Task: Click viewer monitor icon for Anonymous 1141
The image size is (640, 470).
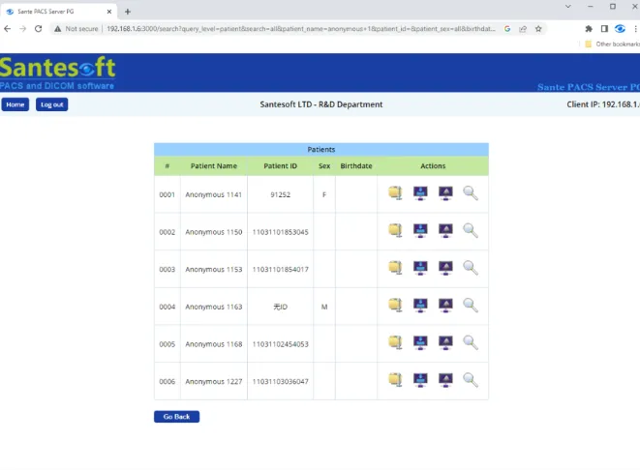Action: [445, 192]
